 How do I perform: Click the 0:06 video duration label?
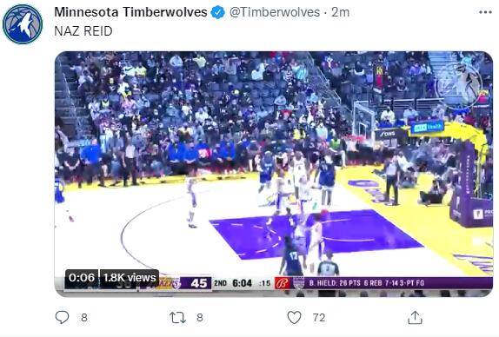82,278
